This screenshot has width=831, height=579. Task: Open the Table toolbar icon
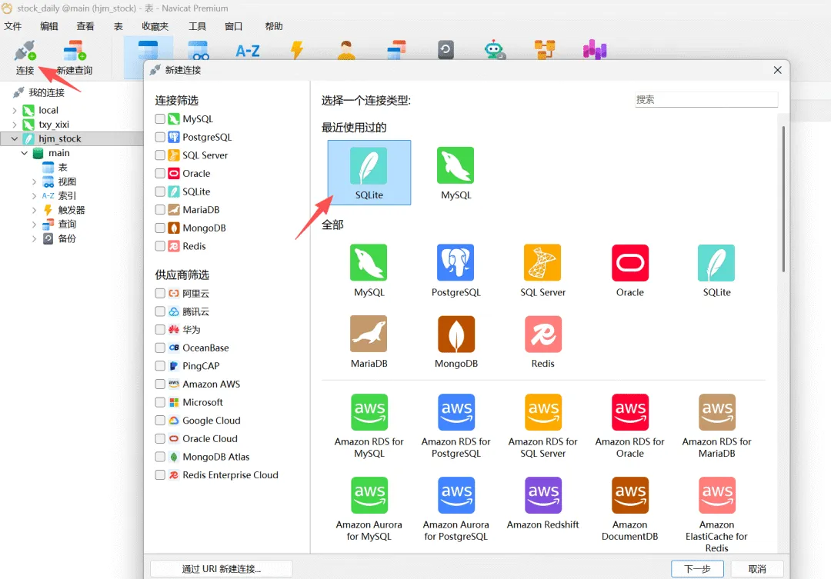tap(148, 51)
